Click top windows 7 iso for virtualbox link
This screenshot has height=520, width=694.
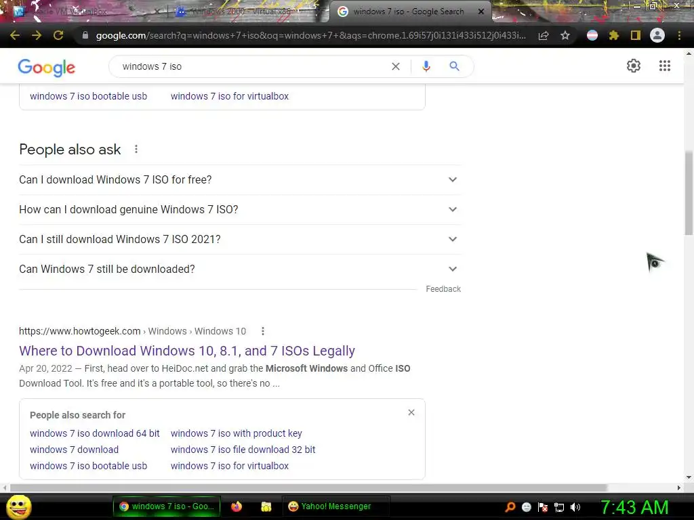[230, 96]
